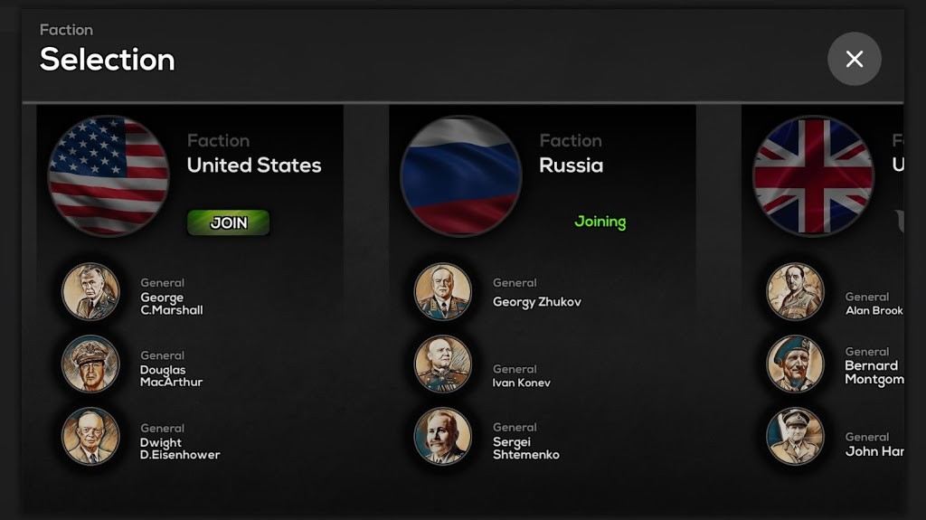Click Alan Brooke's portrait
Screen dimensions: 926x520
pyautogui.click(x=796, y=291)
